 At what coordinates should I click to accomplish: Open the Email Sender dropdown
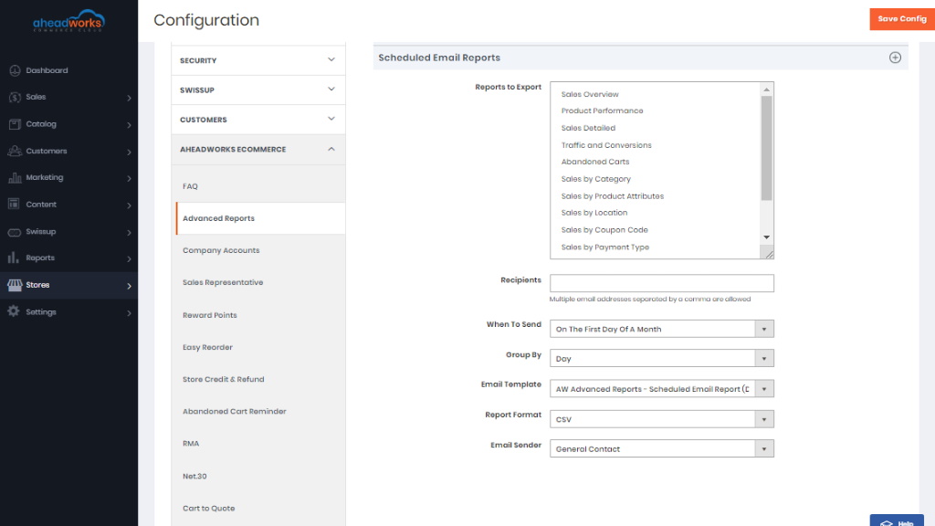(662, 449)
